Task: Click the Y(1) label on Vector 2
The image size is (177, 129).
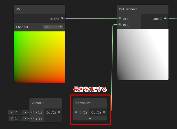Action: pos(39,119)
